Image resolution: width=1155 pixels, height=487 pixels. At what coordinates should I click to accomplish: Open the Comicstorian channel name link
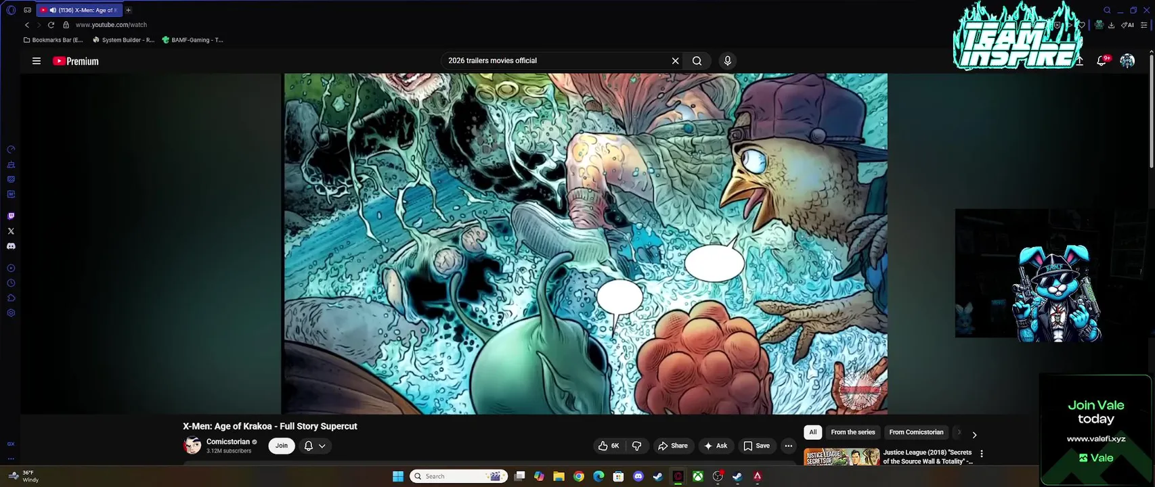[228, 442]
